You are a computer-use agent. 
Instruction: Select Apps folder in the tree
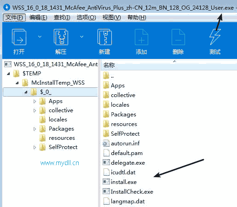click(x=56, y=101)
